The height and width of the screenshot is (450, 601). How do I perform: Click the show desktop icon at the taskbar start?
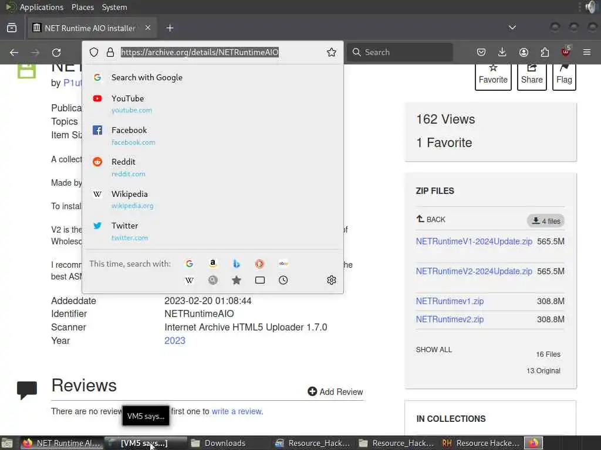pyautogui.click(x=7, y=443)
